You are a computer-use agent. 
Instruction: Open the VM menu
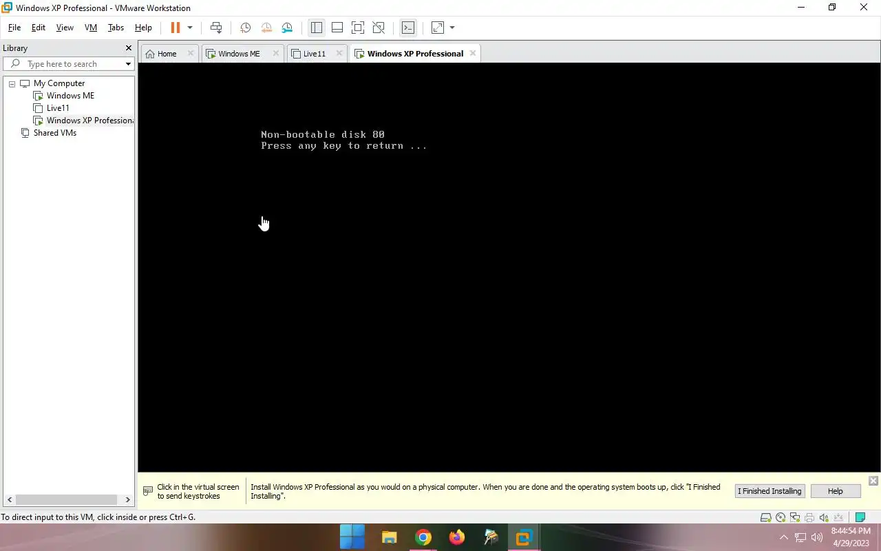click(x=91, y=28)
